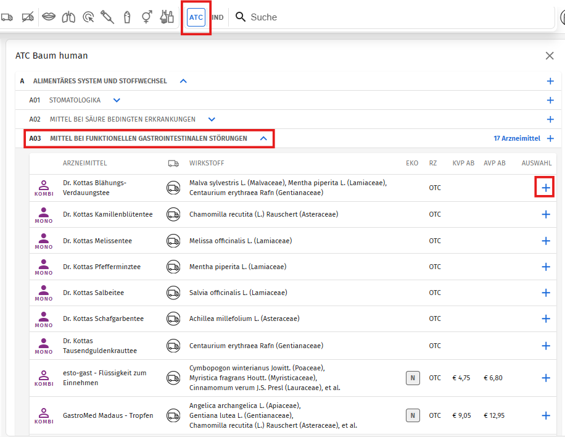
Task: Click the KVP AB column header
Action: [x=463, y=164]
